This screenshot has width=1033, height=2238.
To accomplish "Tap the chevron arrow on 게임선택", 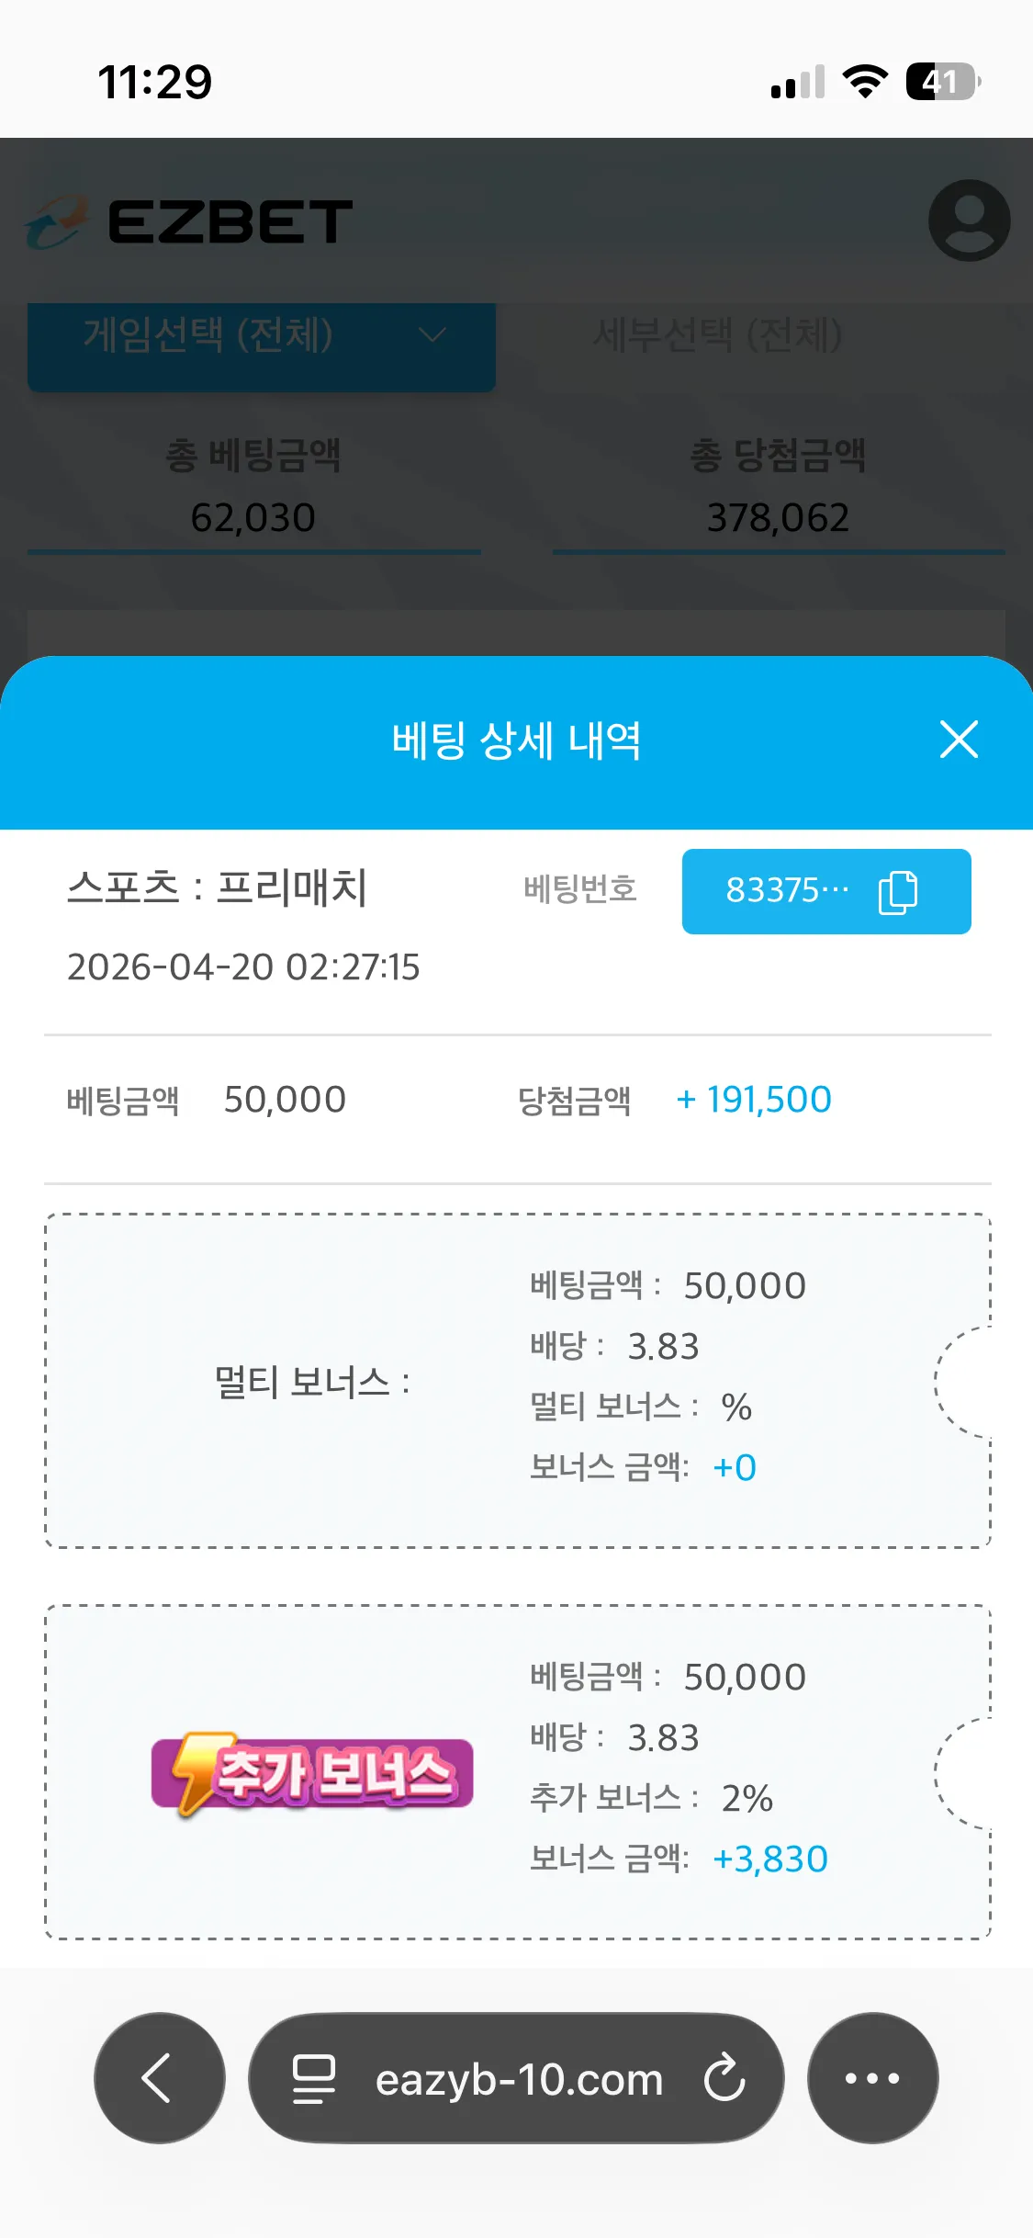I will coord(432,335).
